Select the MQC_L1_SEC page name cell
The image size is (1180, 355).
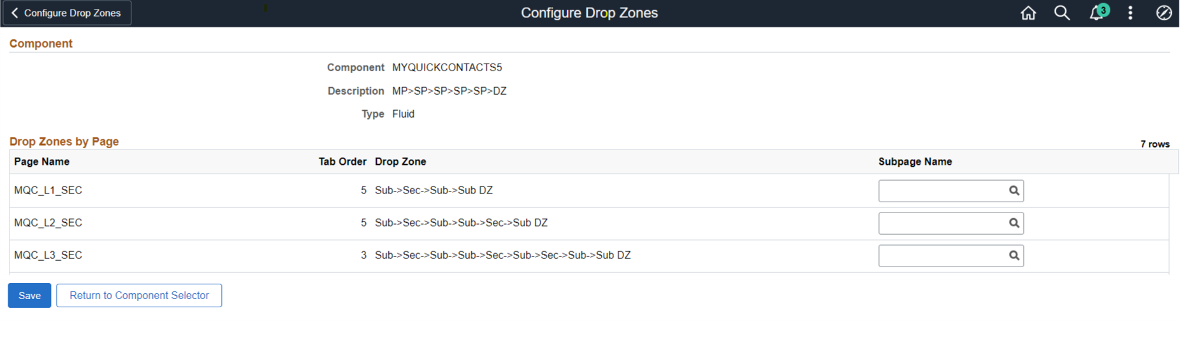tap(48, 190)
